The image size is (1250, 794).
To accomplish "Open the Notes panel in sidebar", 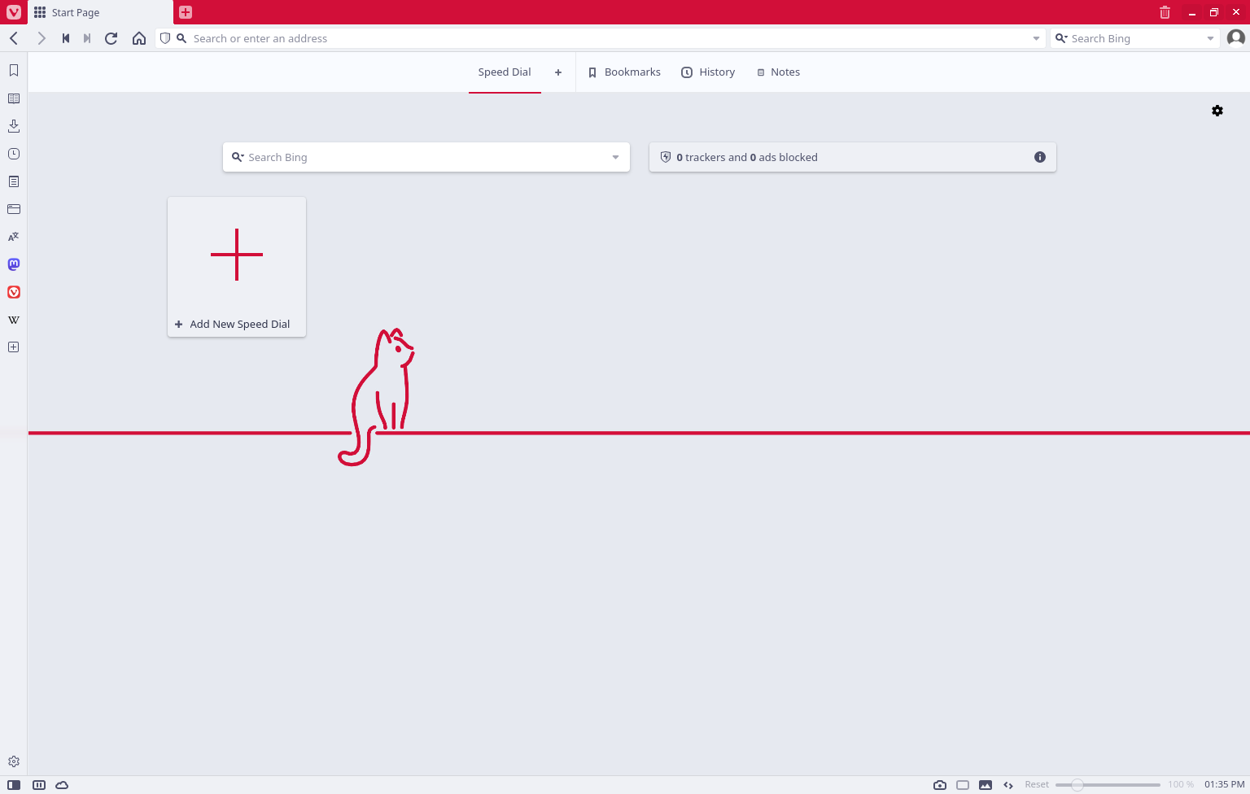I will 14,181.
